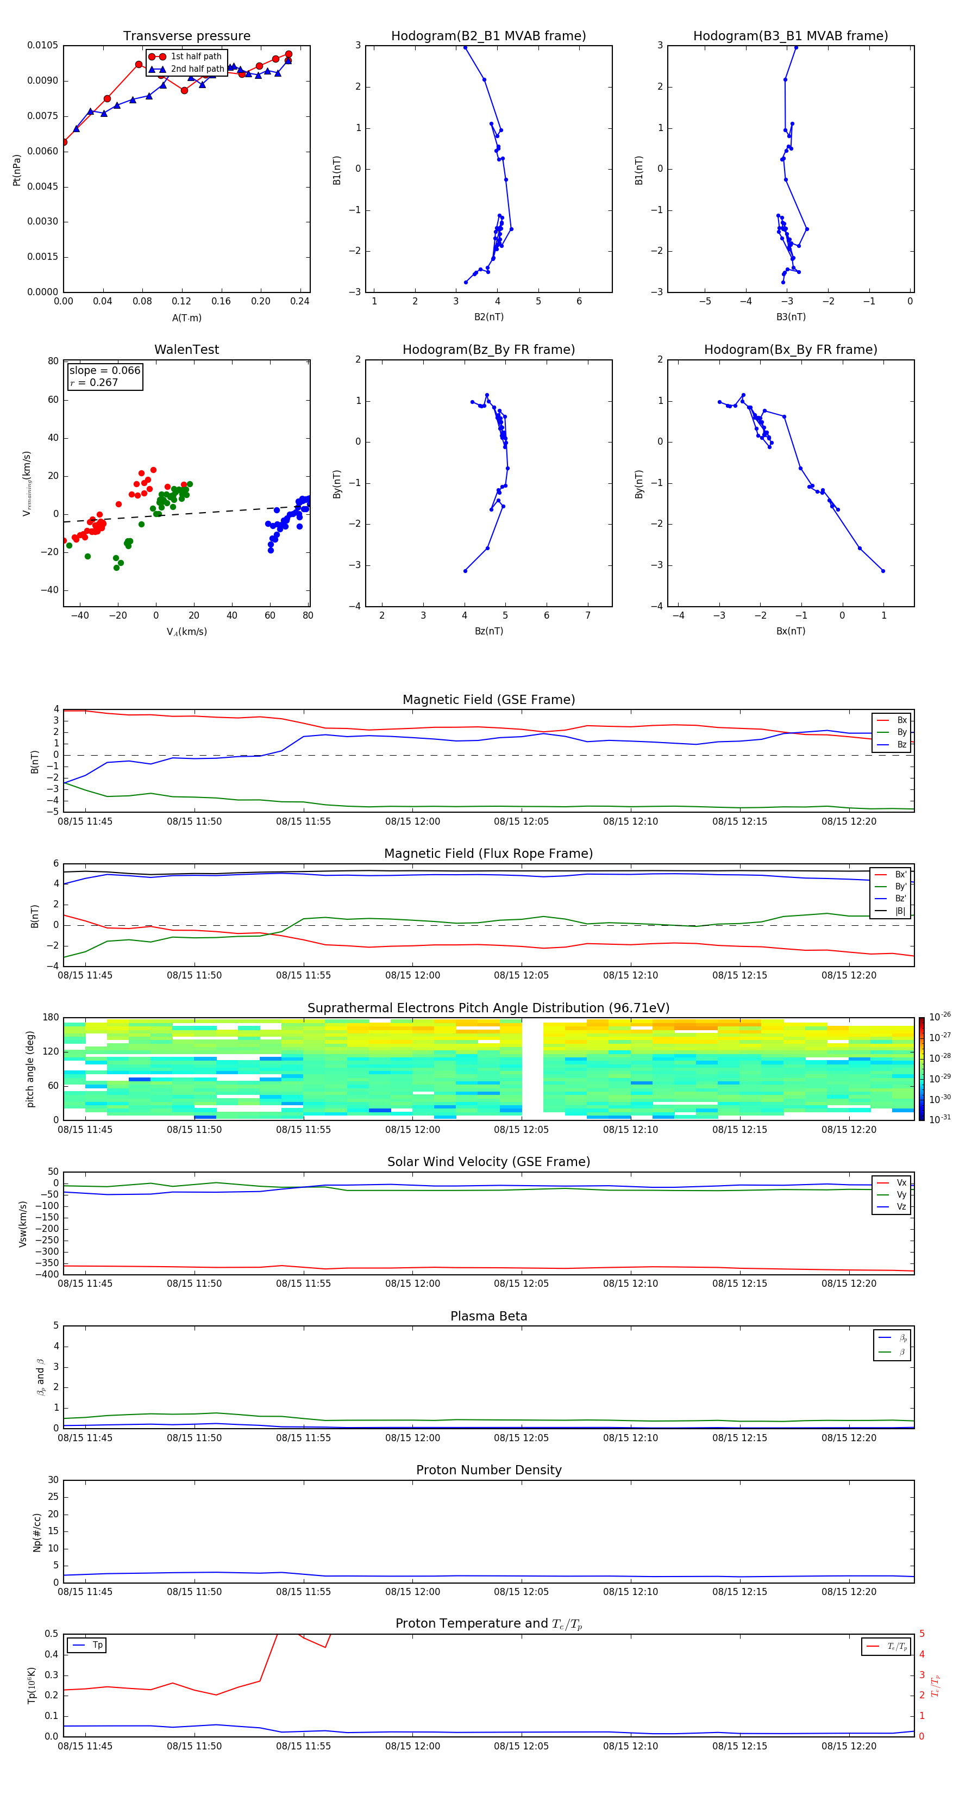Click the By legend entry in GSE magnetic field
The image size is (978, 1794).
(892, 732)
